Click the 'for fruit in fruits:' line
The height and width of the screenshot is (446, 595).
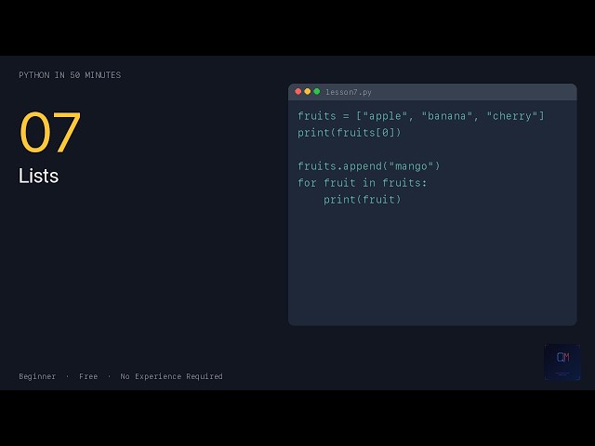pyautogui.click(x=362, y=183)
